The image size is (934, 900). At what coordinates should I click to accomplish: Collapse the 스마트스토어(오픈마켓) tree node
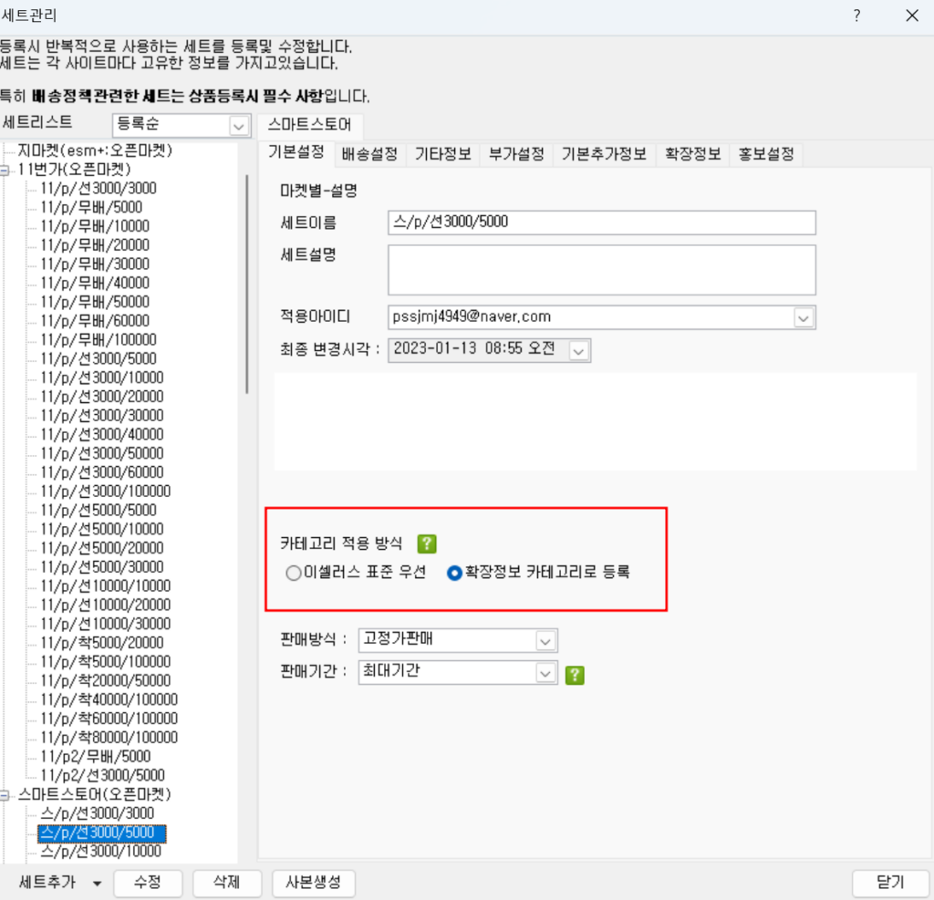[5, 795]
